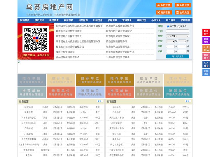Open the 新房楼盘 navigation item

(x=54, y=20)
